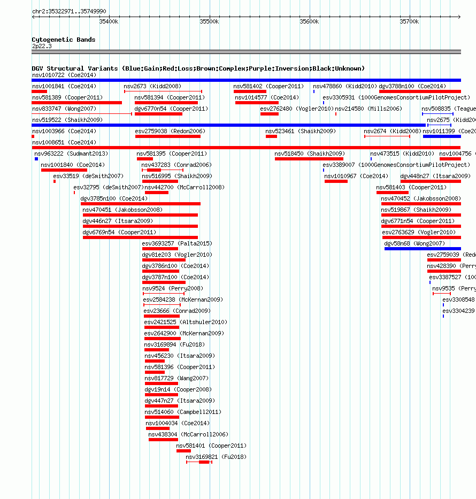Select nsv1003966 (Coe2014) label
The image size is (476, 499).
(x=64, y=131)
